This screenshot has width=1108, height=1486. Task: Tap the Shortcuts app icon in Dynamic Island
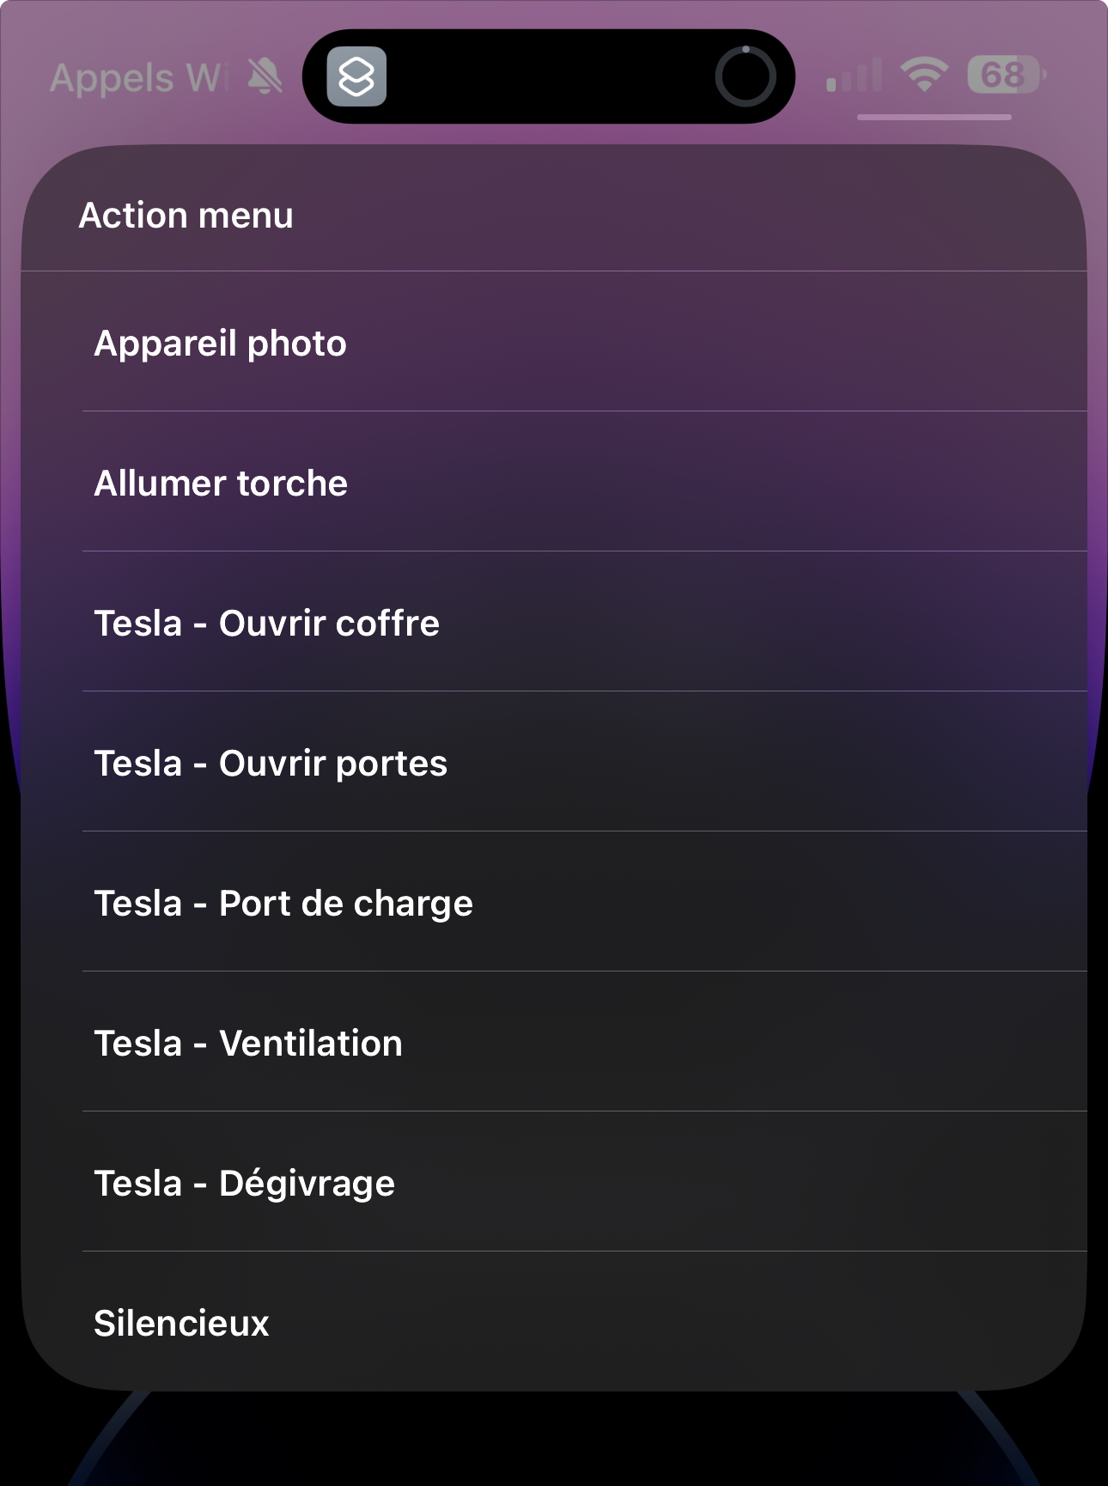pyautogui.click(x=356, y=76)
